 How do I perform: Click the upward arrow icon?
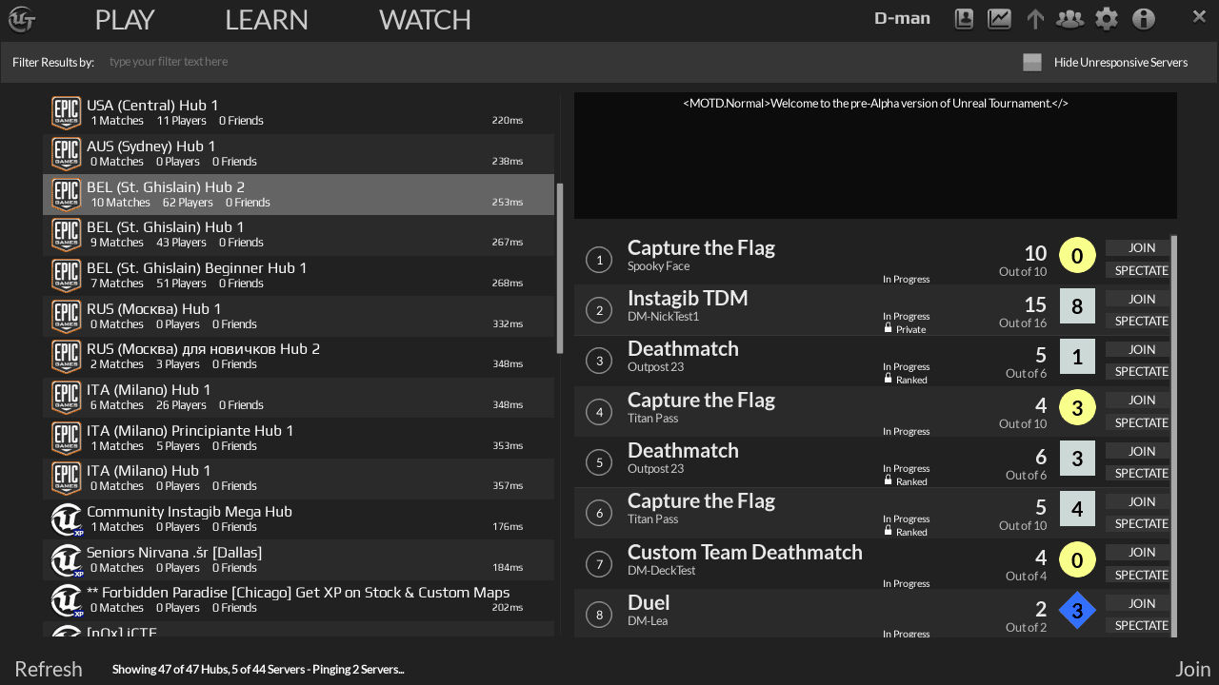click(1035, 19)
